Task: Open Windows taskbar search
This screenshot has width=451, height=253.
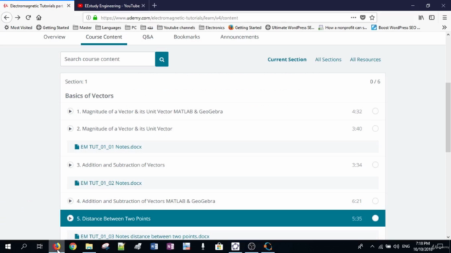Action: [24, 247]
